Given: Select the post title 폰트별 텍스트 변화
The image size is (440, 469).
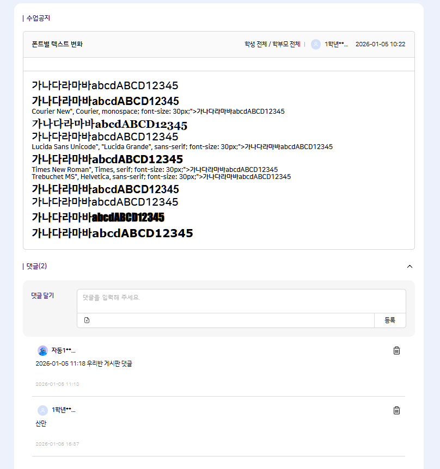Looking at the screenshot, I should click(57, 45).
